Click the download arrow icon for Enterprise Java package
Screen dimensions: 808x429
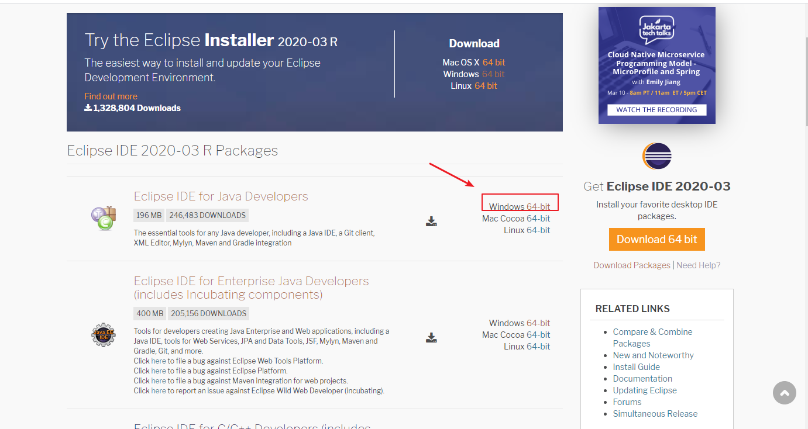tap(431, 337)
